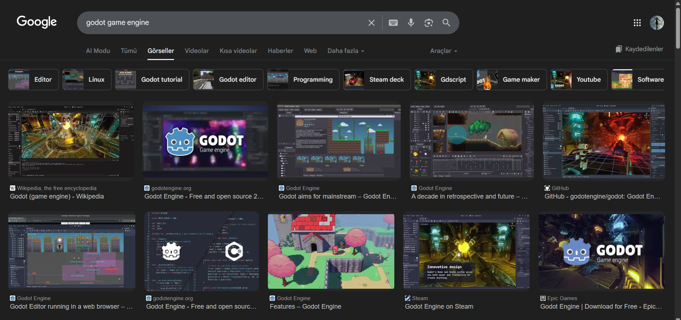Switch to the Videolar tab

pos(196,51)
